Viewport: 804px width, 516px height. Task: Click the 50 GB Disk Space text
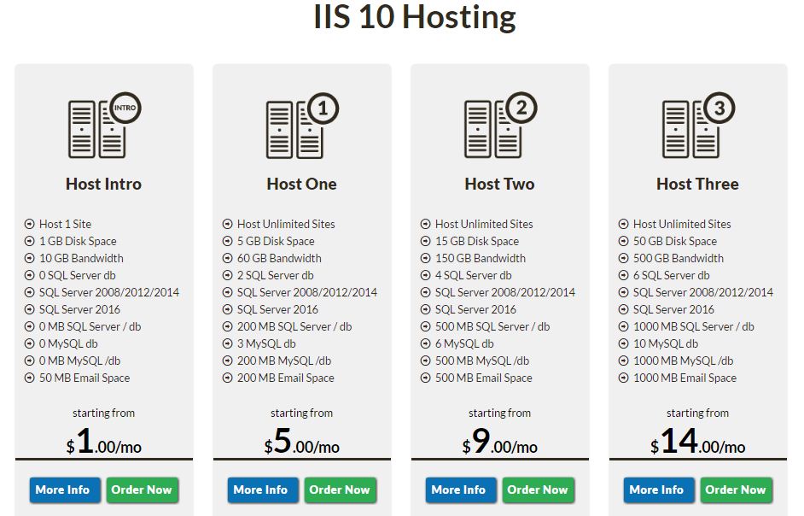point(675,241)
